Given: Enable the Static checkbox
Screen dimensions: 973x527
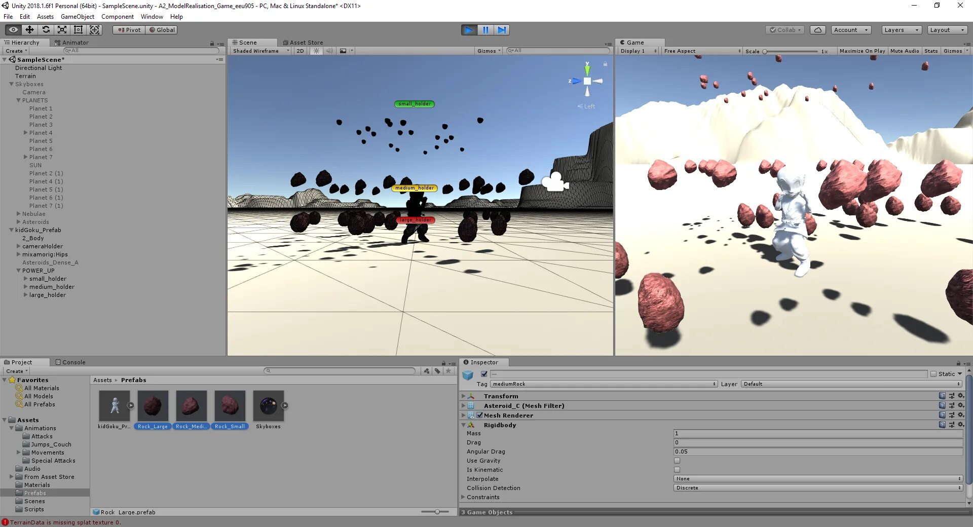Looking at the screenshot, I should [x=933, y=374].
